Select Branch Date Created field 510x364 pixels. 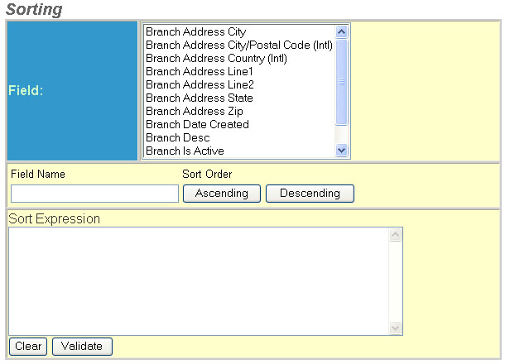pos(197,125)
